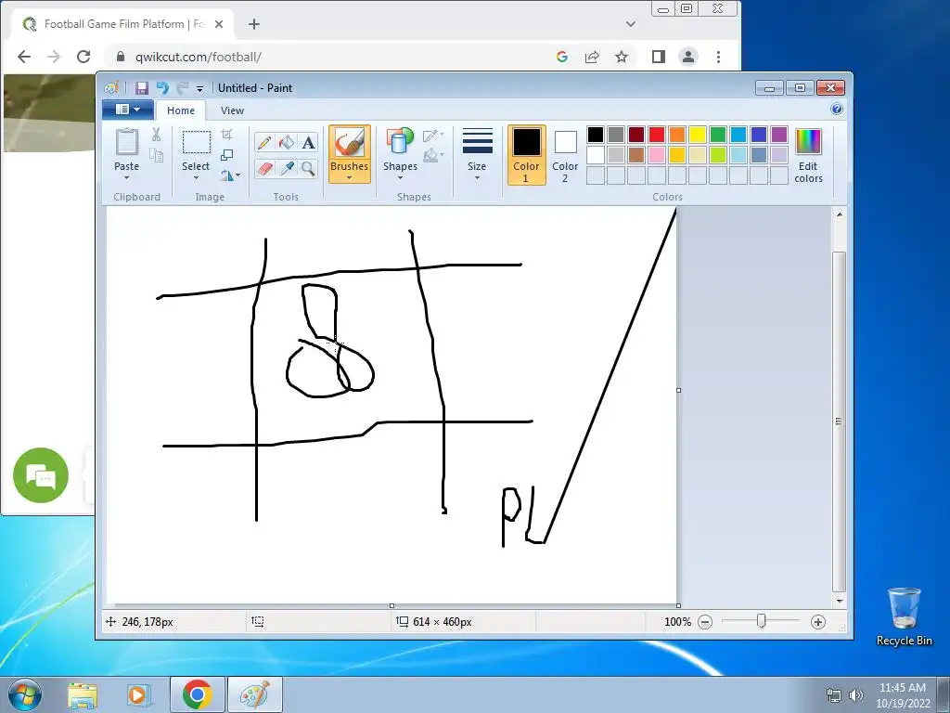
Task: Open Paint Help question mark icon
Action: (837, 110)
